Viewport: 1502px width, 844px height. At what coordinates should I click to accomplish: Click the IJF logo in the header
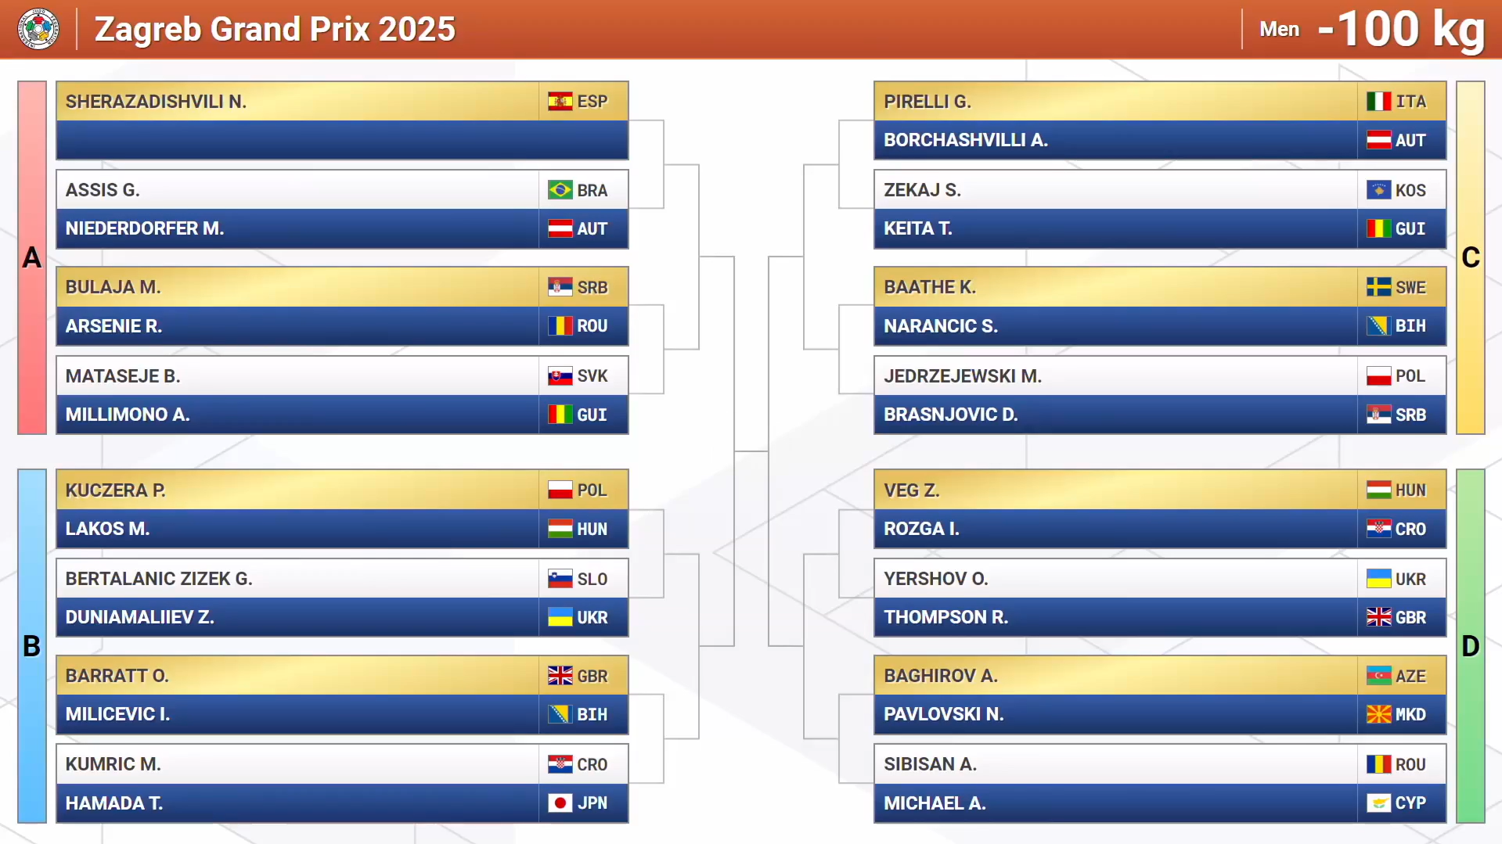(x=38, y=30)
